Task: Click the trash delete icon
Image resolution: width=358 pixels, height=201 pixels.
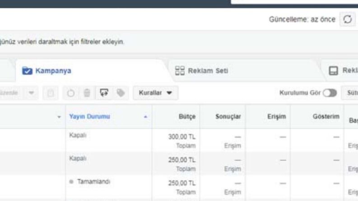Action: [x=87, y=93]
